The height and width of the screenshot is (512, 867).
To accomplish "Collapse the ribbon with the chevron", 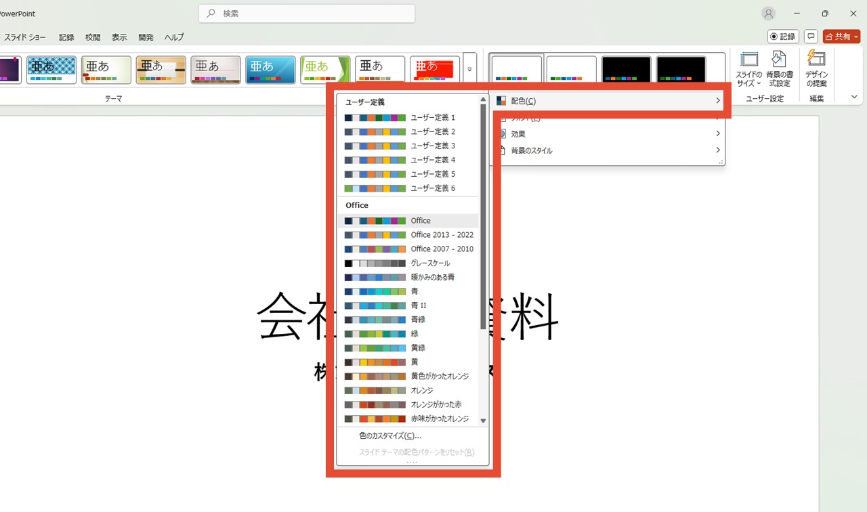I will tap(854, 98).
